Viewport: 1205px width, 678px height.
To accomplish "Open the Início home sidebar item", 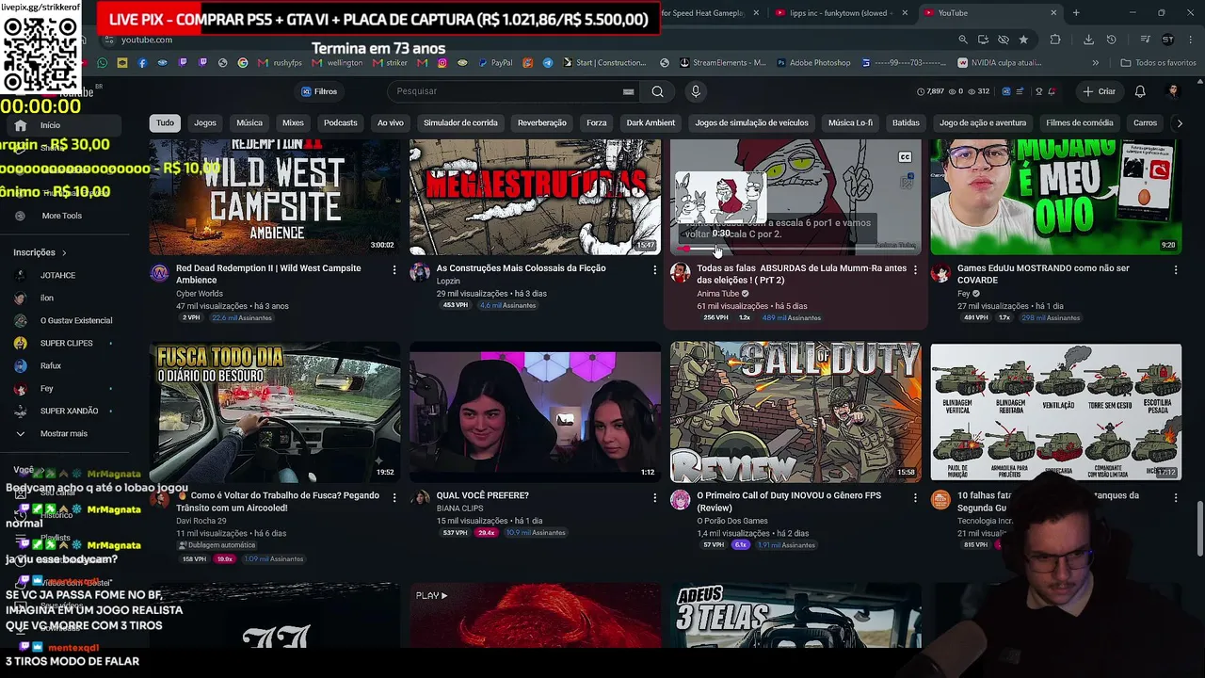I will click(x=62, y=125).
